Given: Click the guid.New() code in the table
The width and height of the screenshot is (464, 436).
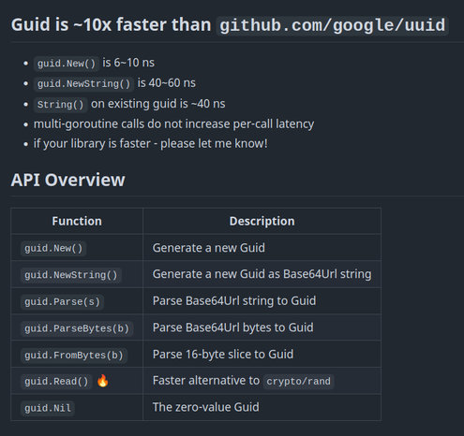Looking at the screenshot, I should pos(53,249).
